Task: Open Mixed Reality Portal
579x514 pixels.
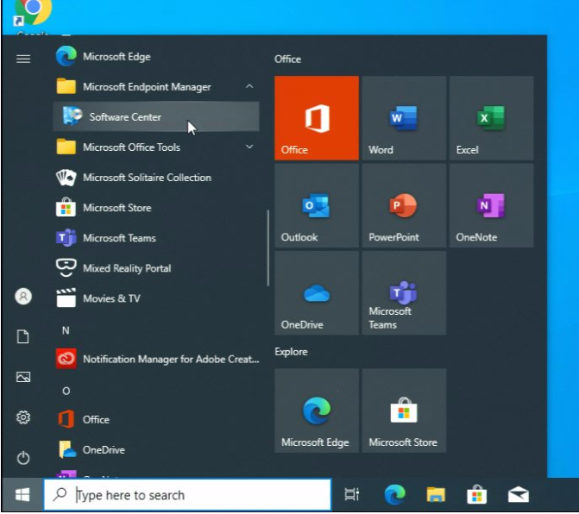Action: (x=156, y=268)
